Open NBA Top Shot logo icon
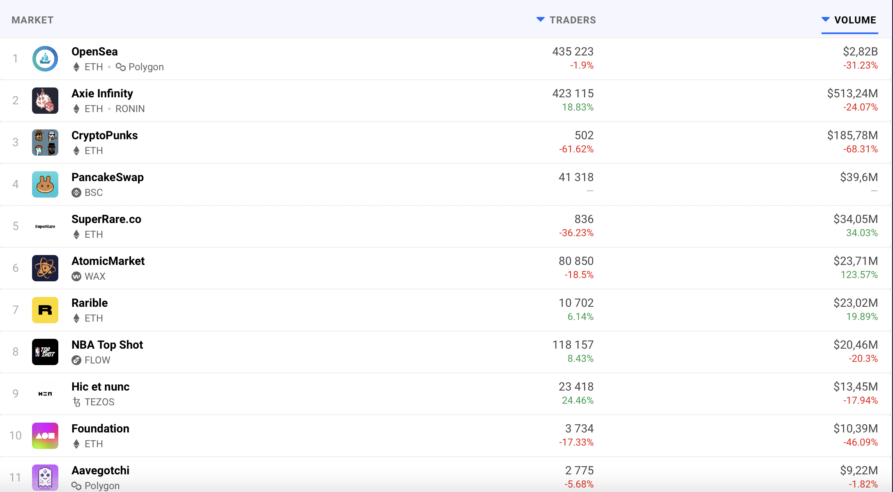Viewport: 893px width, 492px height. (x=45, y=352)
